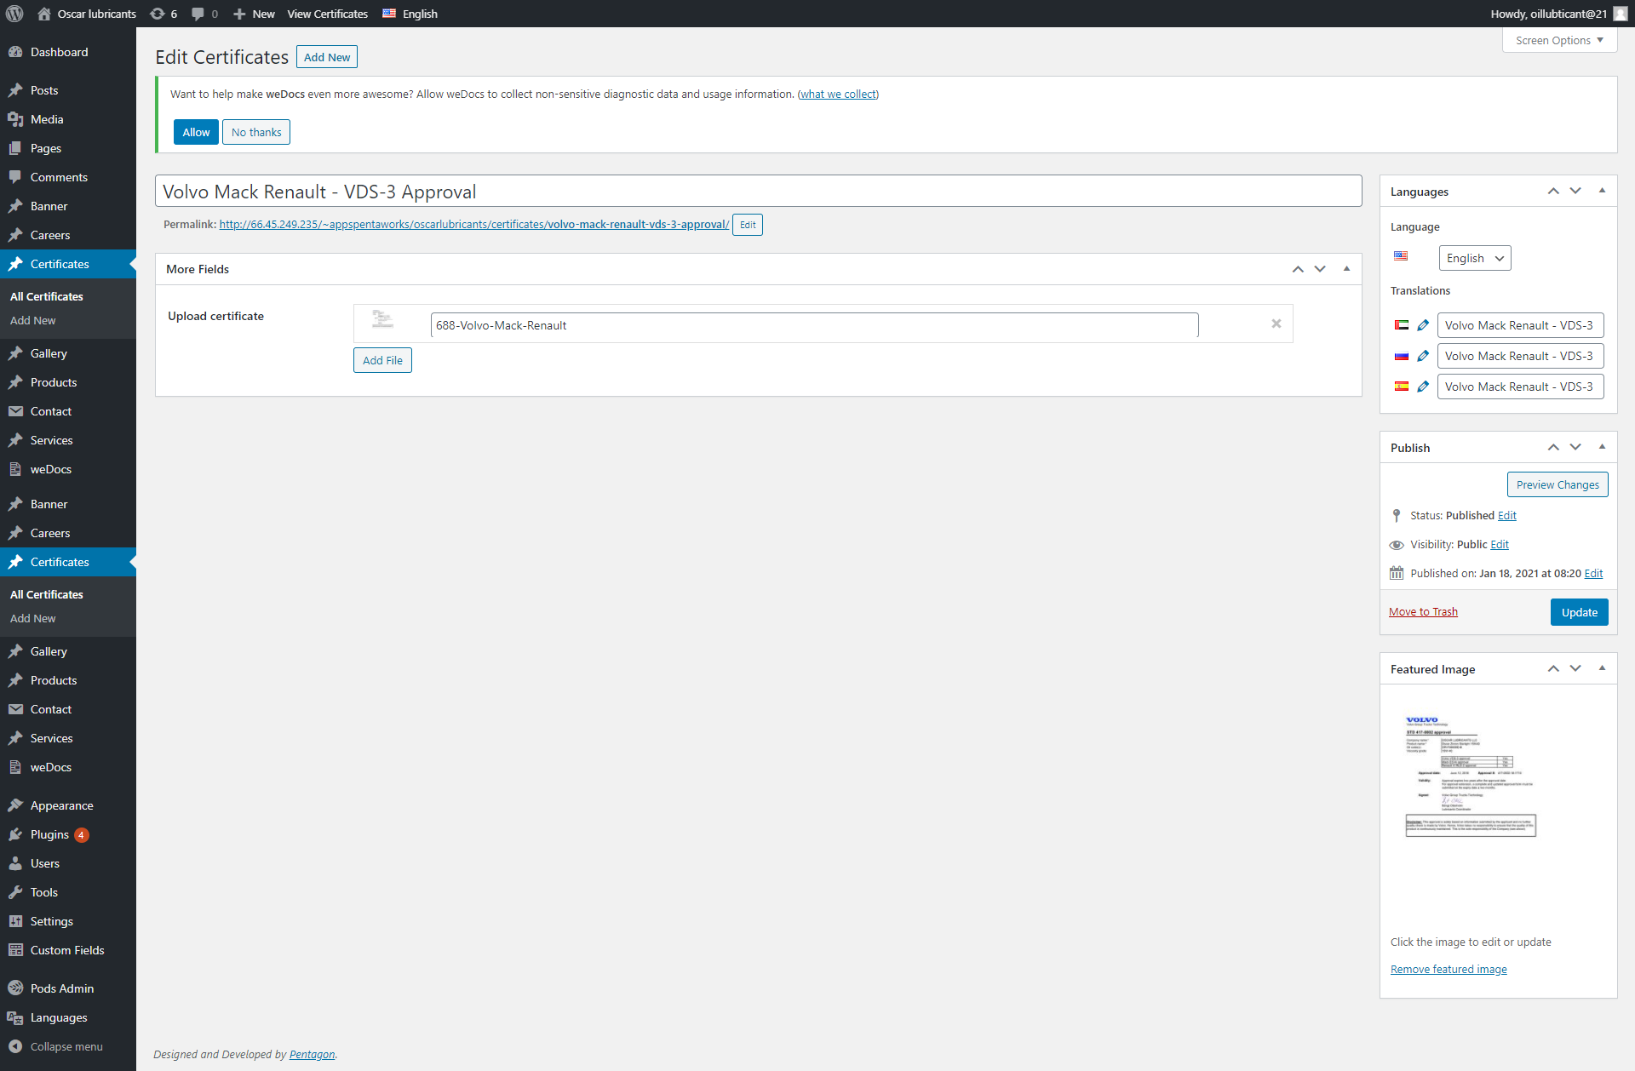
Task: Move Featured Image panel down
Action: (1575, 668)
